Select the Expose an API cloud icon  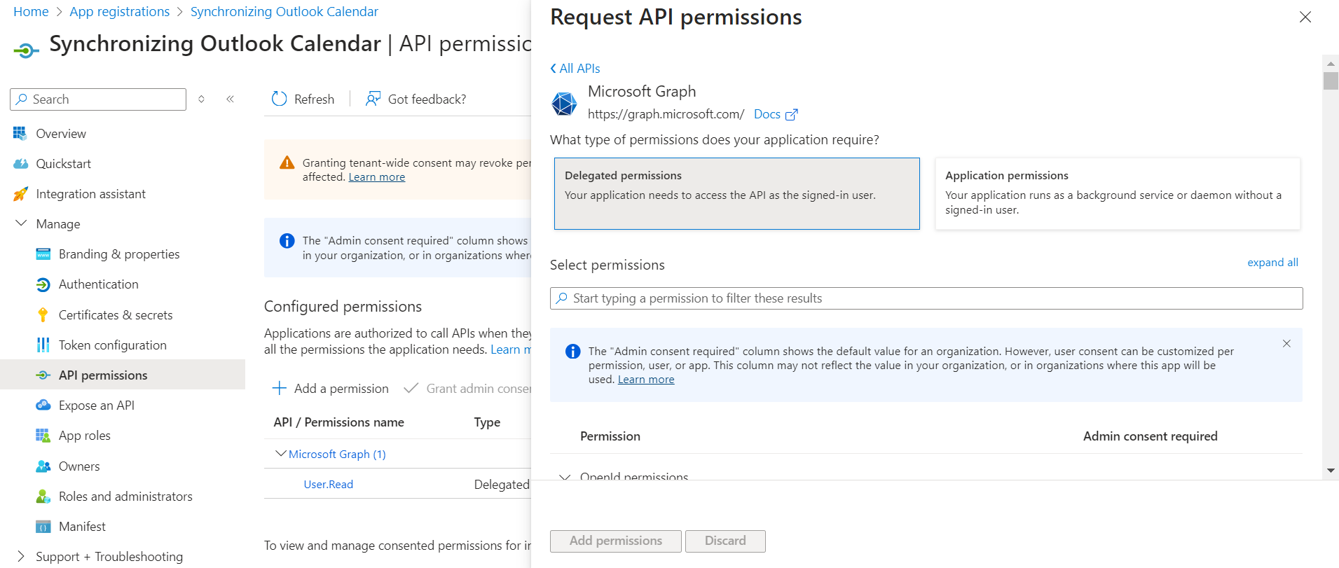(x=43, y=406)
